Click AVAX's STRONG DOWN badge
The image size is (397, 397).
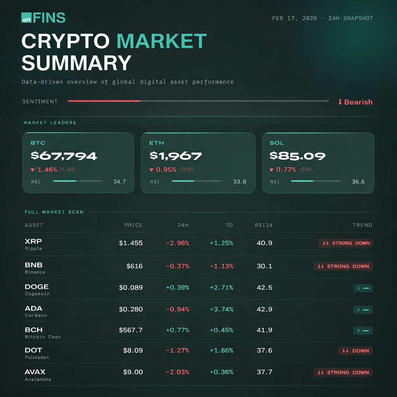coord(343,373)
